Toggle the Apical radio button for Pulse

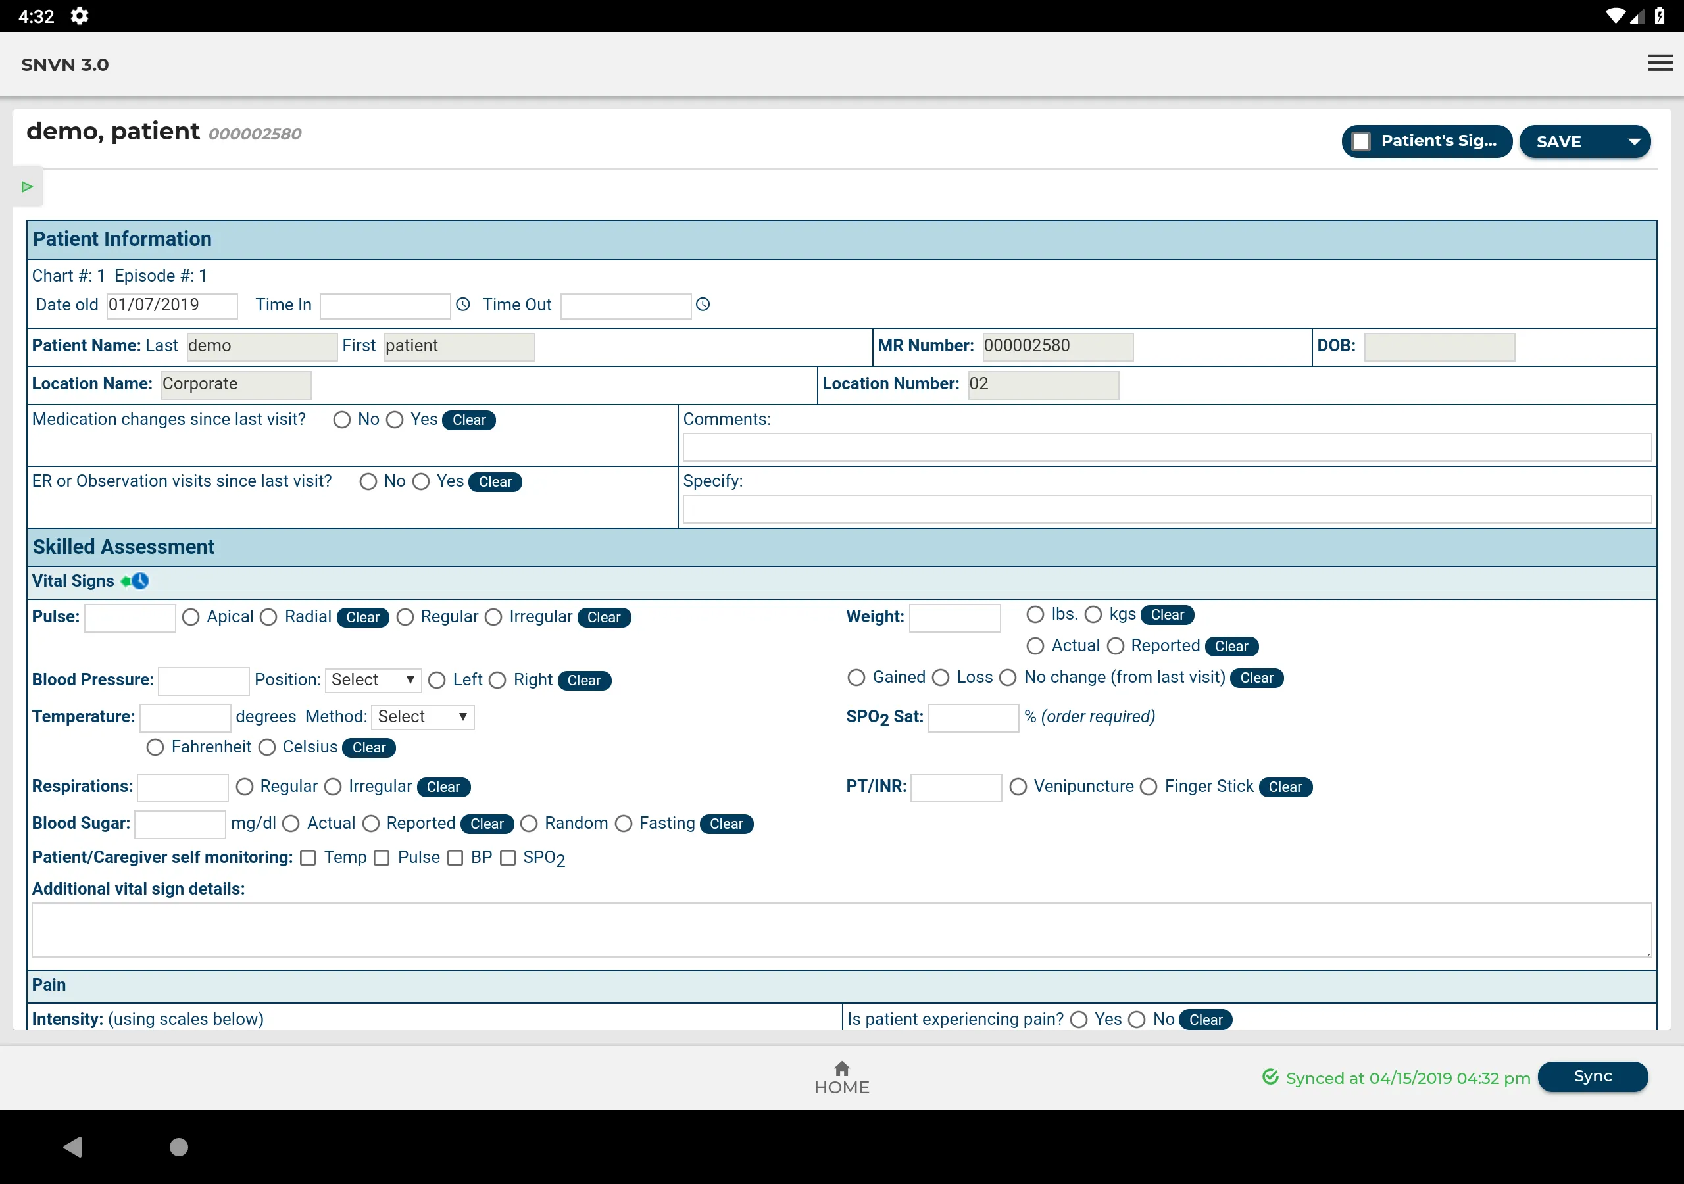pyautogui.click(x=191, y=618)
